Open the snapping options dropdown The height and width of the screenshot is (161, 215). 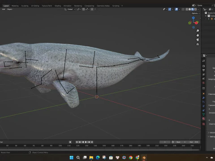coord(87,9)
